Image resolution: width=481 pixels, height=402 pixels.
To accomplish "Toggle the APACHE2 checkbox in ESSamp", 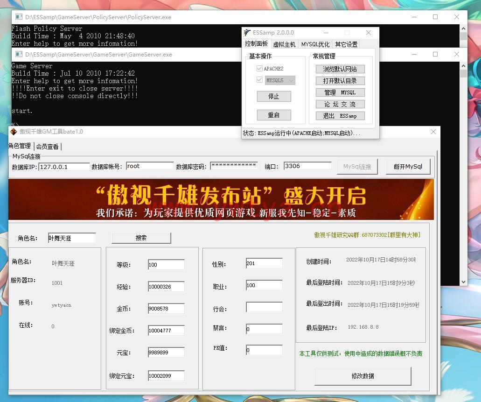I will click(259, 68).
